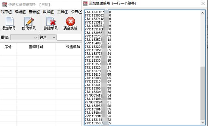
Task: Click the red 清空表格 icon
Action: pyautogui.click(x=71, y=21)
